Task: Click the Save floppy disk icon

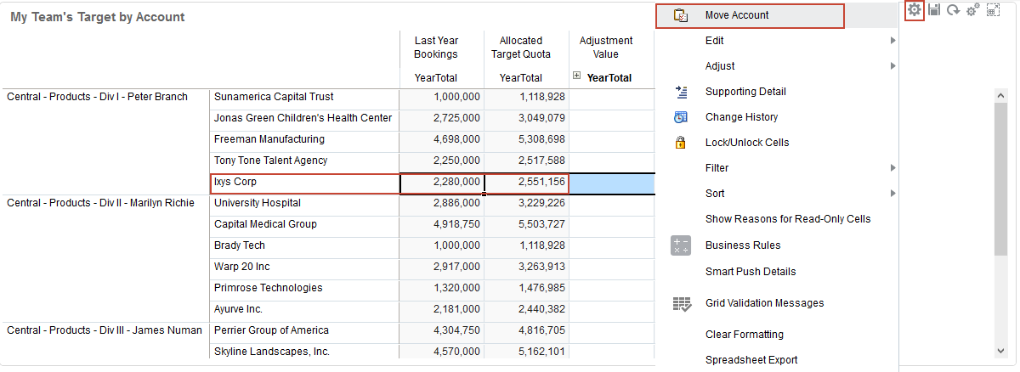Action: click(x=934, y=10)
